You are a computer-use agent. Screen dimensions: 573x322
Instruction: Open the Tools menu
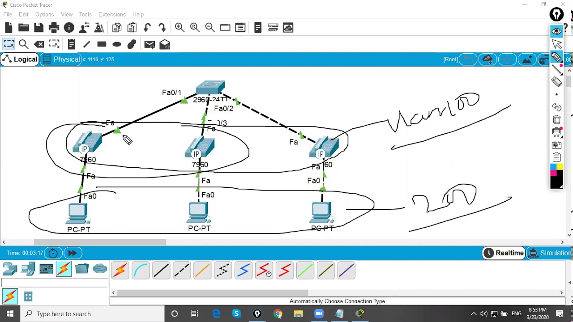85,14
